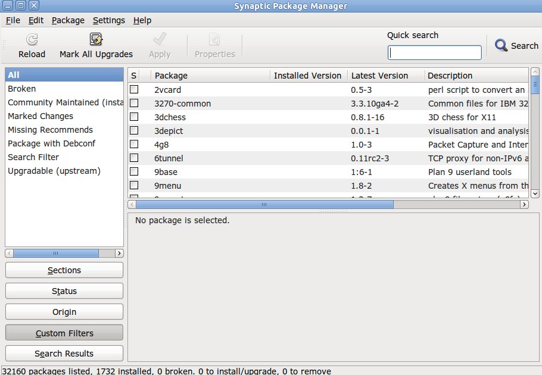Select the Marked Changes filter
Screen dimensions: 542x375
pyautogui.click(x=64, y=116)
